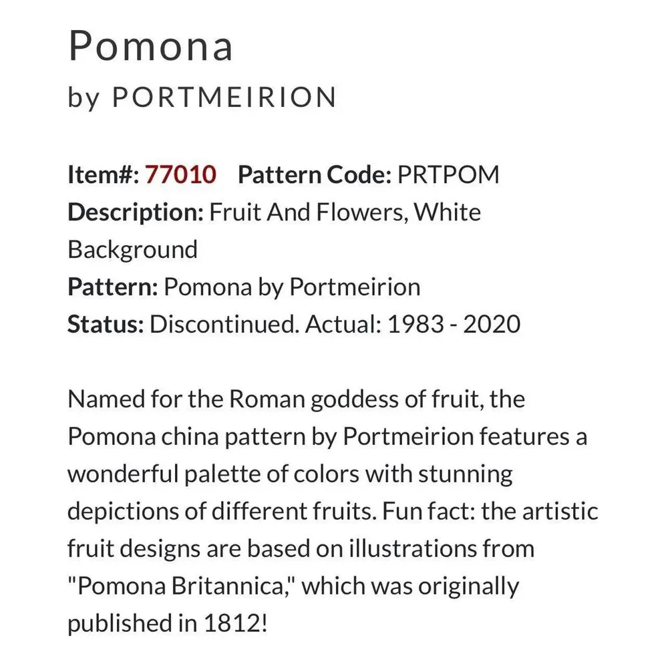The height and width of the screenshot is (668, 668).
Task: Click the published in 1812 text
Action: pyautogui.click(x=168, y=624)
